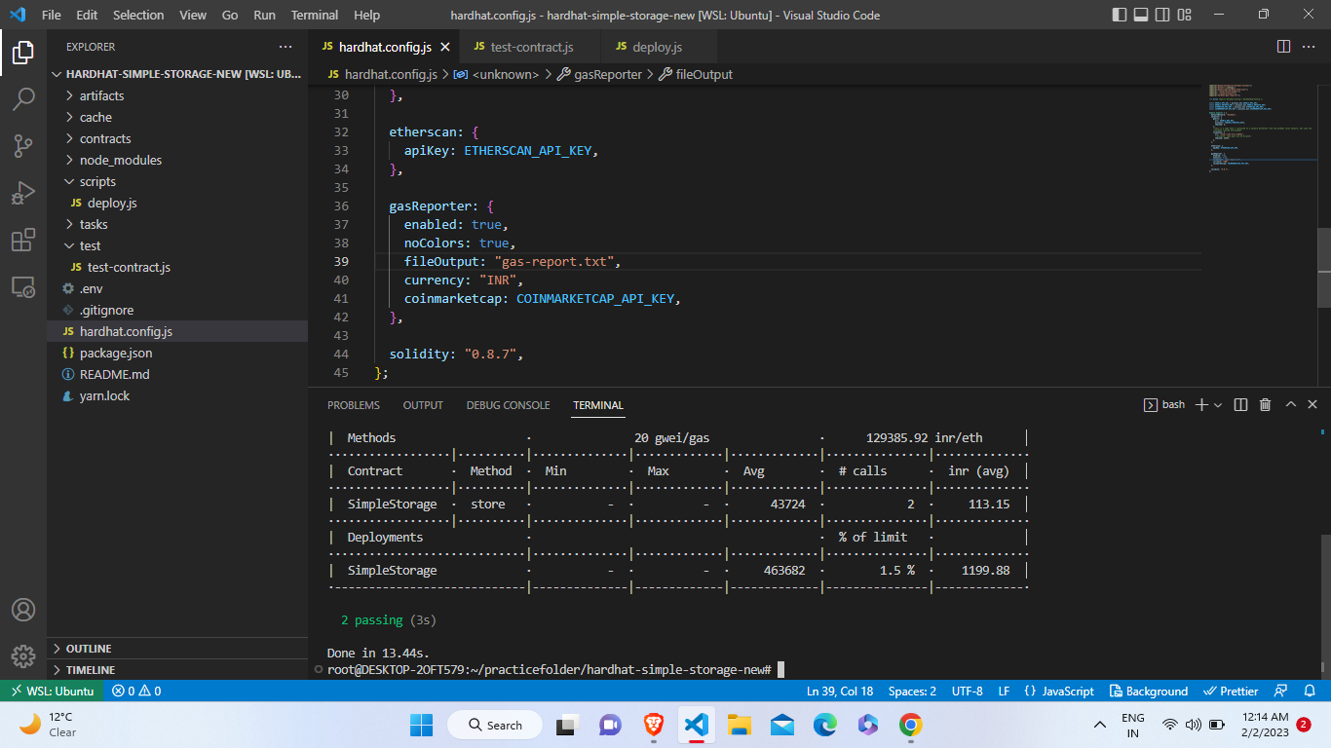1331x748 pixels.
Task: Click Explorer more actions ellipsis
Action: tap(285, 47)
